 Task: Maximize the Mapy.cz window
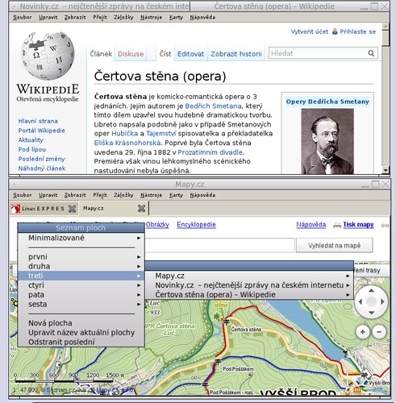click(x=375, y=184)
